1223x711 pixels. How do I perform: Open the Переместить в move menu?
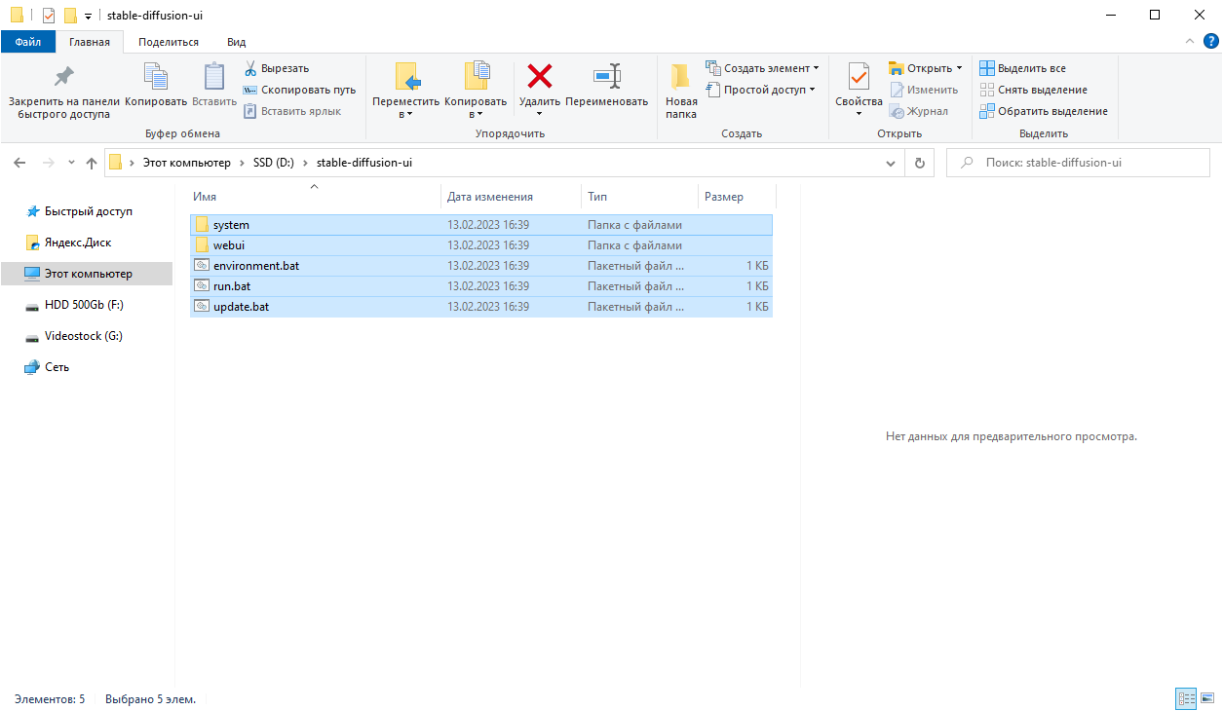(406, 90)
